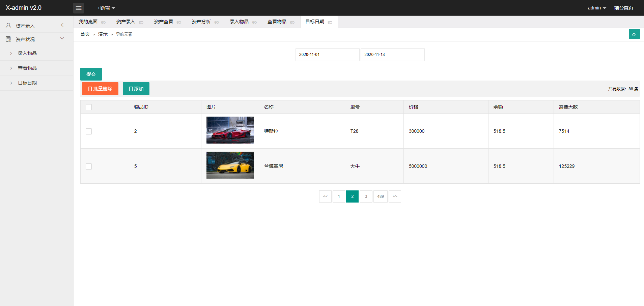Open the +新增 dropdown menu
Viewport: 644px width, 306px height.
tap(106, 8)
